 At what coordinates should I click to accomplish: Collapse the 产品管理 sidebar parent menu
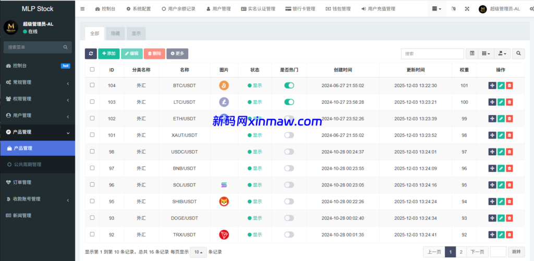tap(38, 132)
